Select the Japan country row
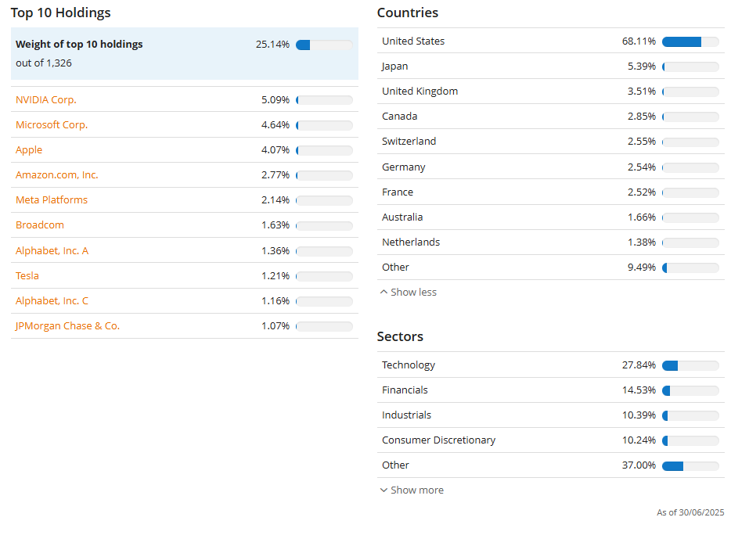Image resolution: width=749 pixels, height=546 pixels. [551, 66]
